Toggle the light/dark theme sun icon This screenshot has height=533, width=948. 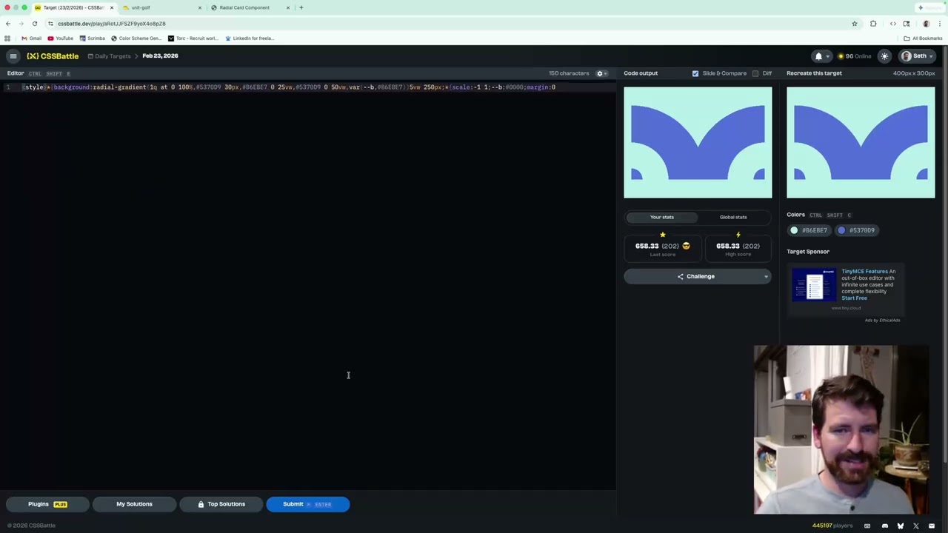point(884,56)
